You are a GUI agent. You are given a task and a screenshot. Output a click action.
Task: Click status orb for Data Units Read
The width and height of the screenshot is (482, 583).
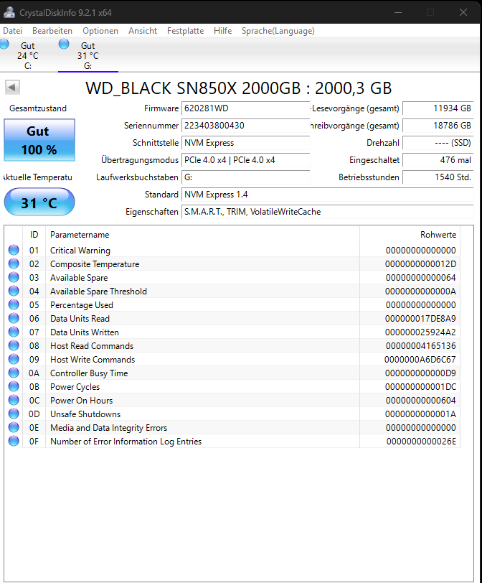14,318
